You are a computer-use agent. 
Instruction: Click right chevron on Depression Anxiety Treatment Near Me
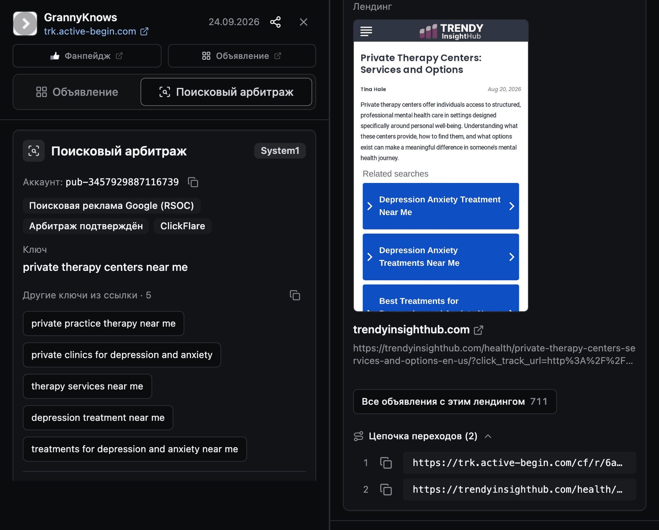[512, 206]
